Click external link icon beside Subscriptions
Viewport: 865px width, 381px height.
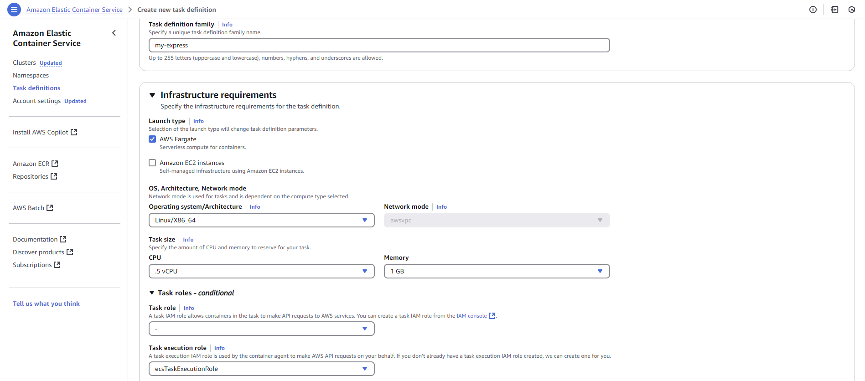pyautogui.click(x=57, y=265)
